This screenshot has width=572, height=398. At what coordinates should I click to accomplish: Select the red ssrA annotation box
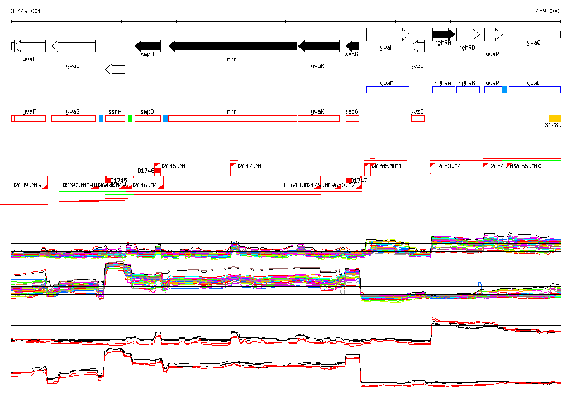point(115,118)
